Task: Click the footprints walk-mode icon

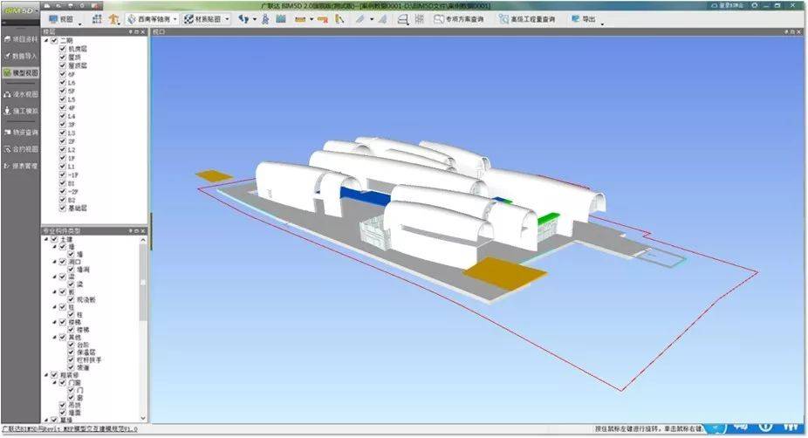Action: click(243, 19)
